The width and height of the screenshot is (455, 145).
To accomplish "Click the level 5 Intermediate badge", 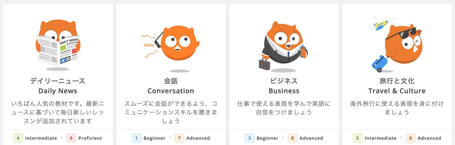I will point(357,138).
